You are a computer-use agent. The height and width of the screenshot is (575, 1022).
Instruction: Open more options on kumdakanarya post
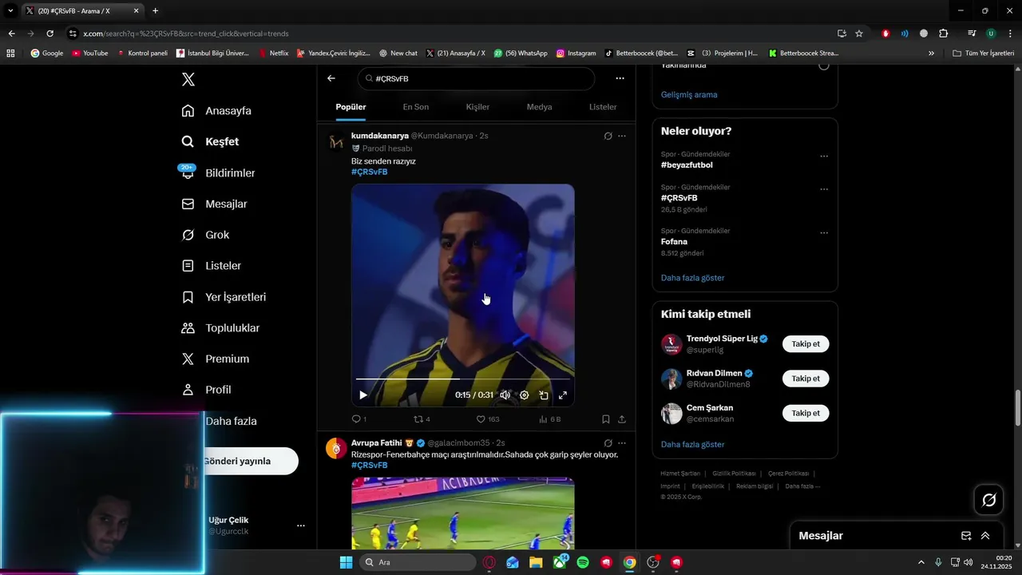[622, 136]
